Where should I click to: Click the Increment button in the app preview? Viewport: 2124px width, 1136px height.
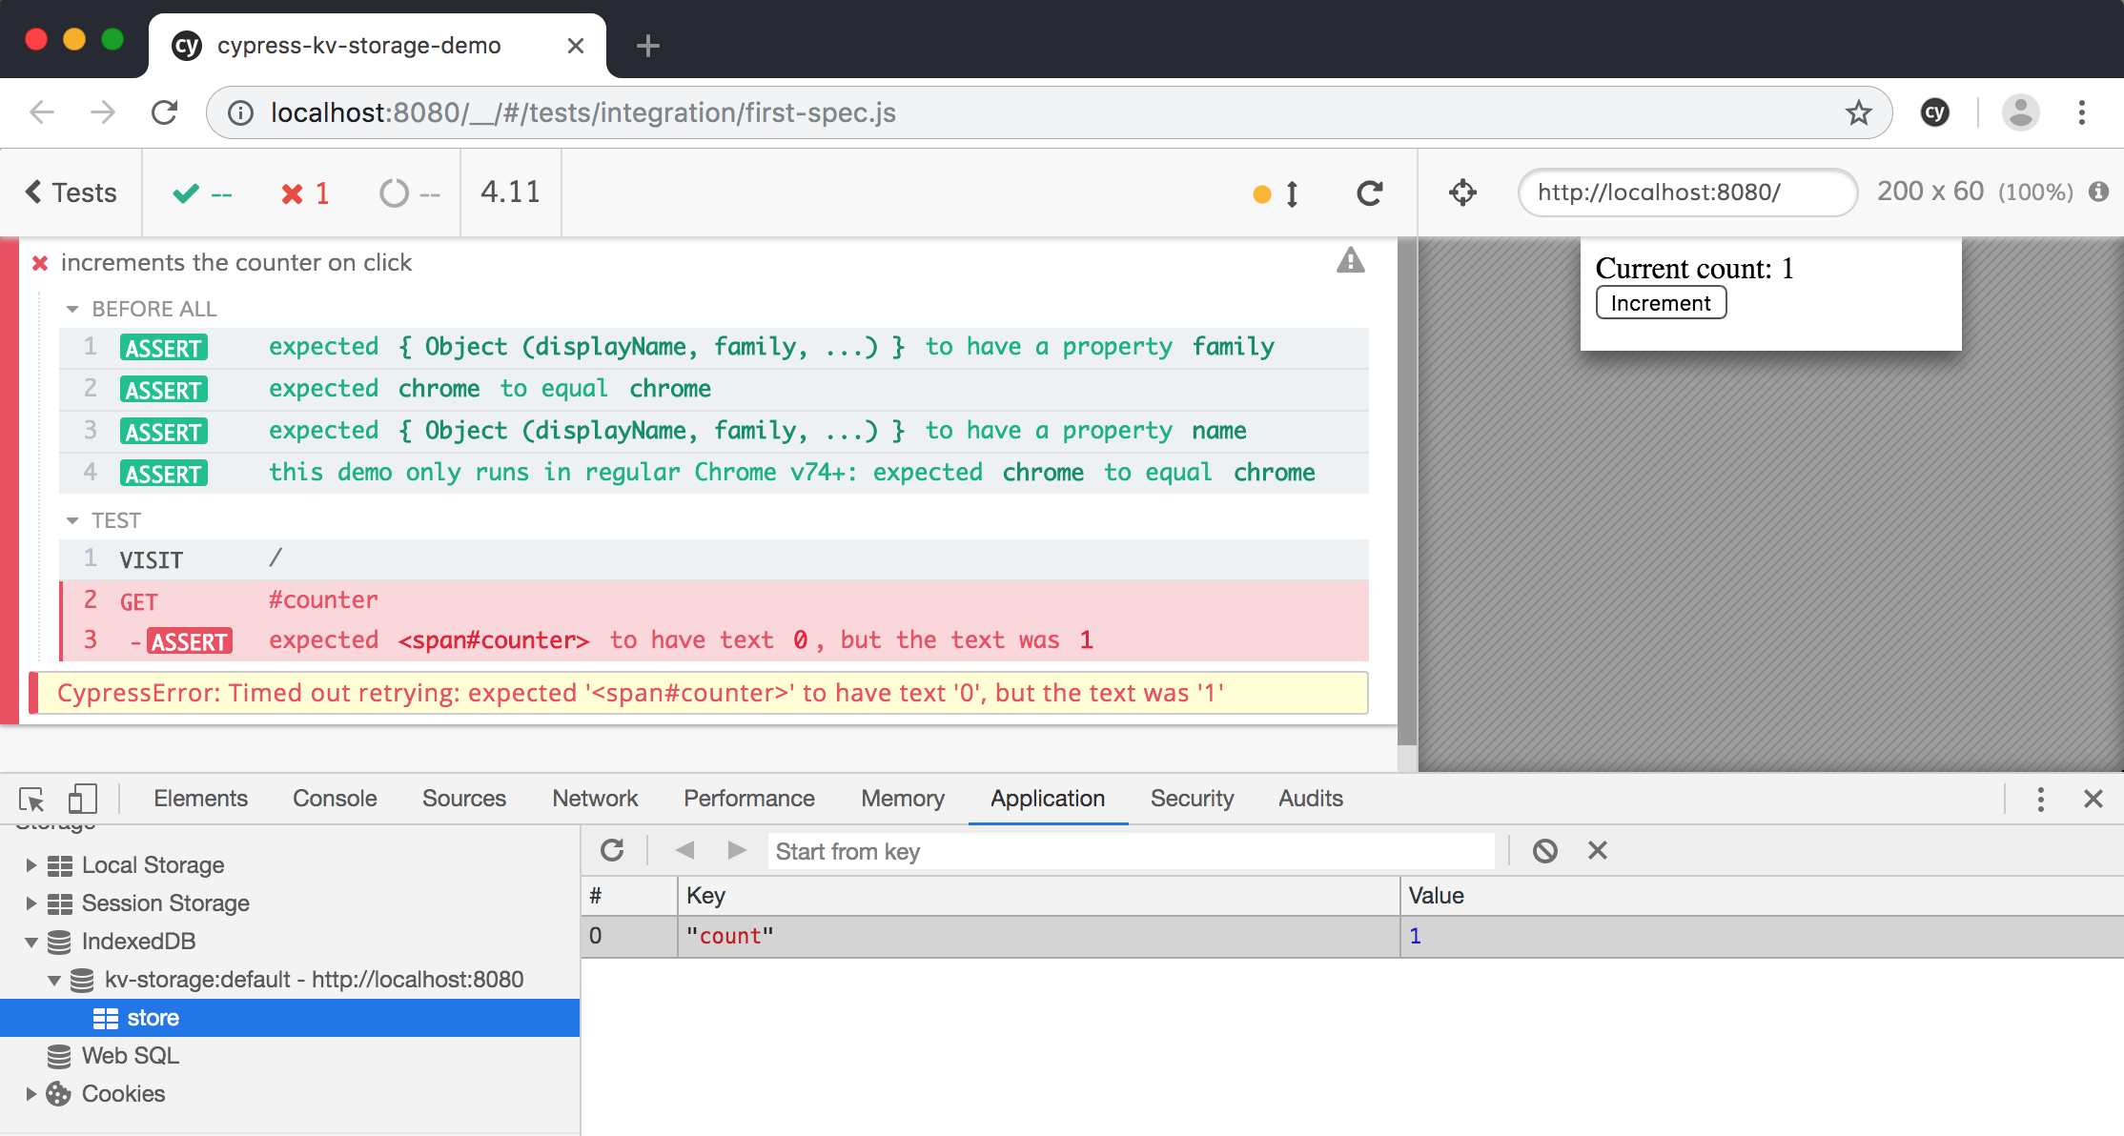pyautogui.click(x=1660, y=303)
